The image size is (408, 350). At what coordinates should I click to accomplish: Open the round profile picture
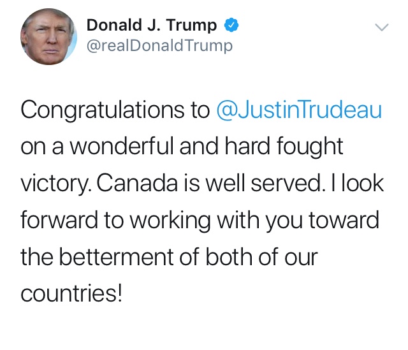(x=47, y=36)
